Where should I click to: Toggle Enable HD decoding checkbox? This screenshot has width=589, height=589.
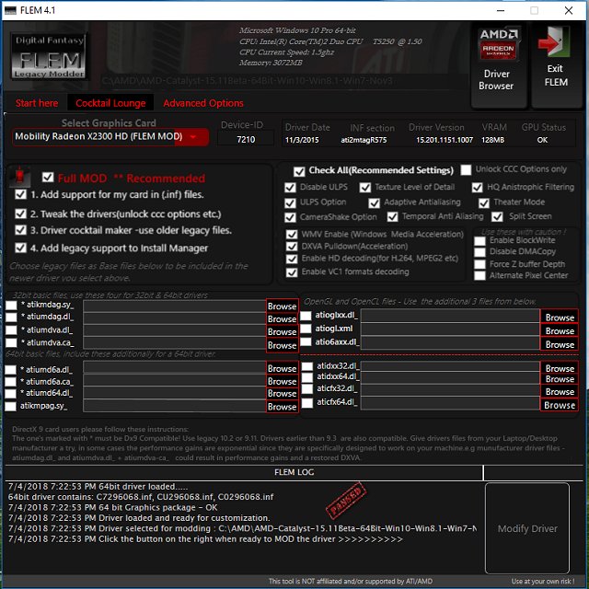(x=292, y=259)
